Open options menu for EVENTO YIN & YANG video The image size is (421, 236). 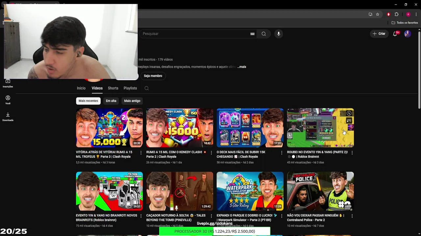click(x=141, y=216)
